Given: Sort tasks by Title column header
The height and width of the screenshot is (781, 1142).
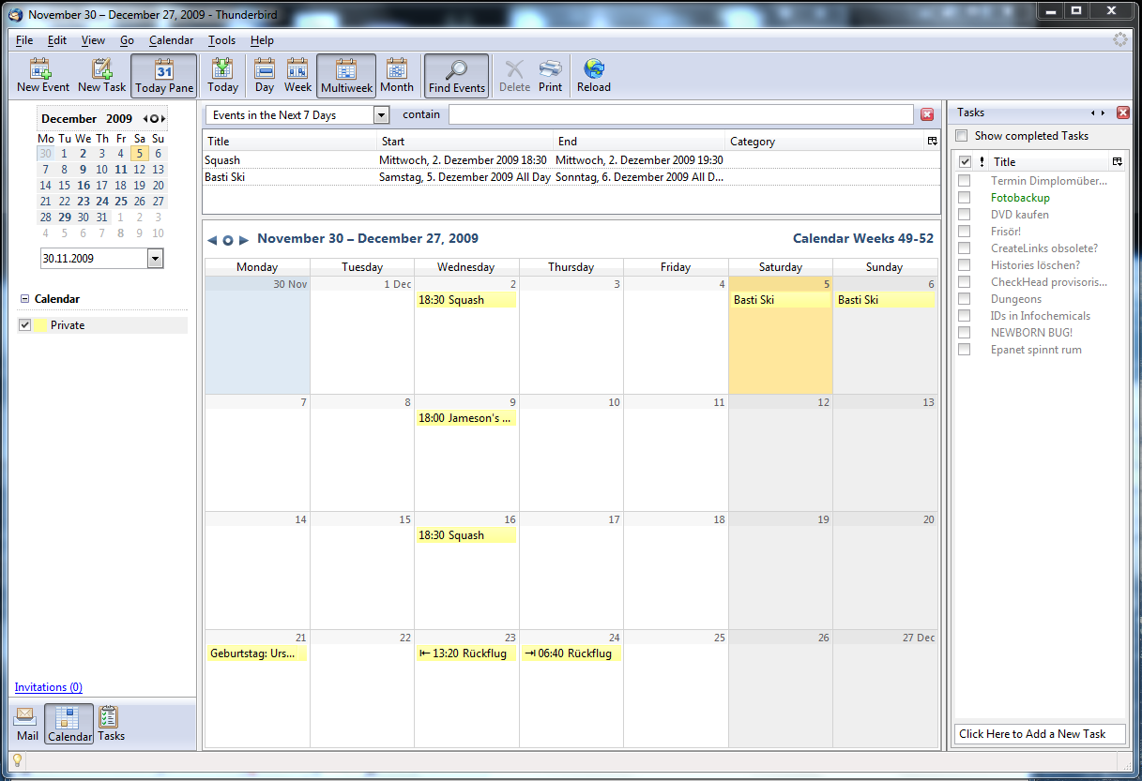Looking at the screenshot, I should (1048, 161).
